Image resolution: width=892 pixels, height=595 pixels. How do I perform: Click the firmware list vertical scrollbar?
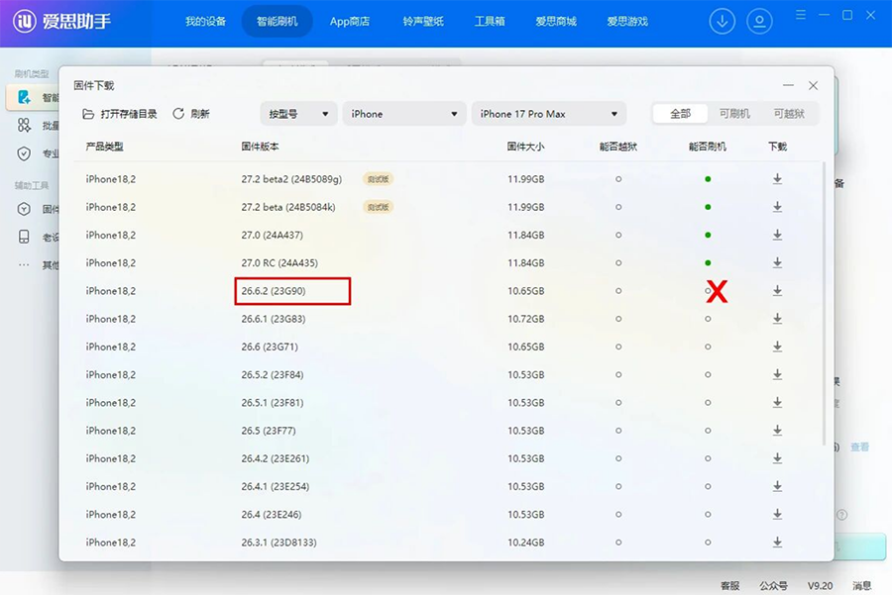click(x=824, y=304)
